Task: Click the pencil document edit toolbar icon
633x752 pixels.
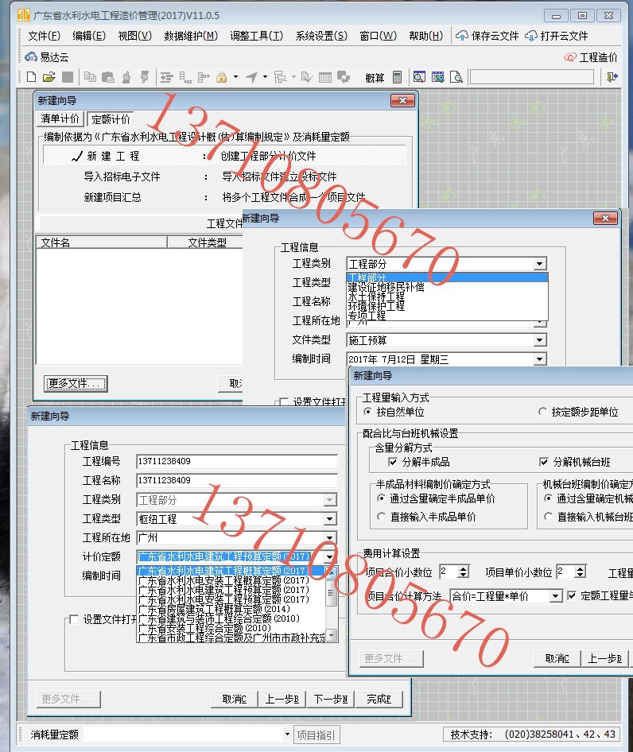Action: [306, 77]
